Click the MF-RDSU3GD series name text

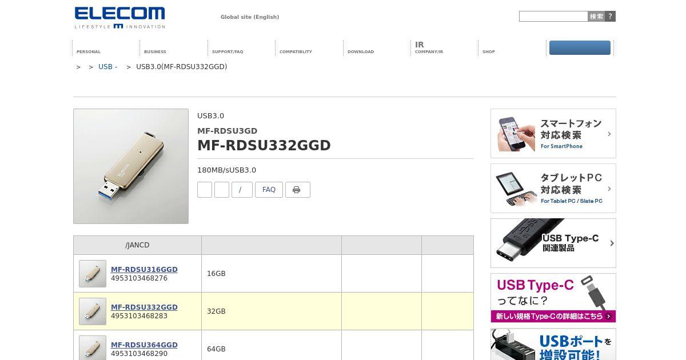[x=228, y=131]
